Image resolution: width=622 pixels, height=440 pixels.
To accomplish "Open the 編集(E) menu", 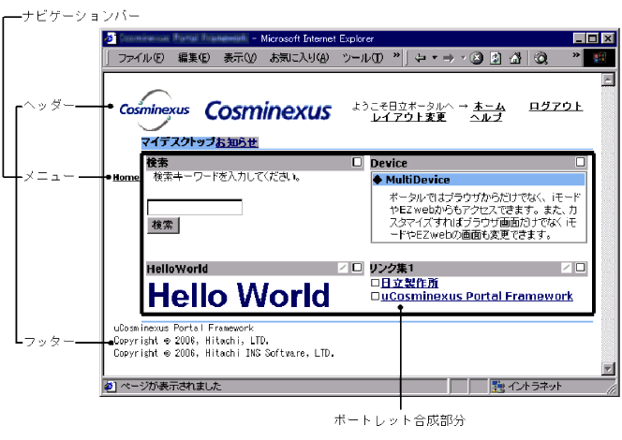I will [194, 58].
